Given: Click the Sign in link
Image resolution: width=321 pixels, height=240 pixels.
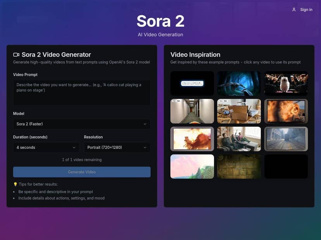Looking at the screenshot, I should pyautogui.click(x=306, y=10).
